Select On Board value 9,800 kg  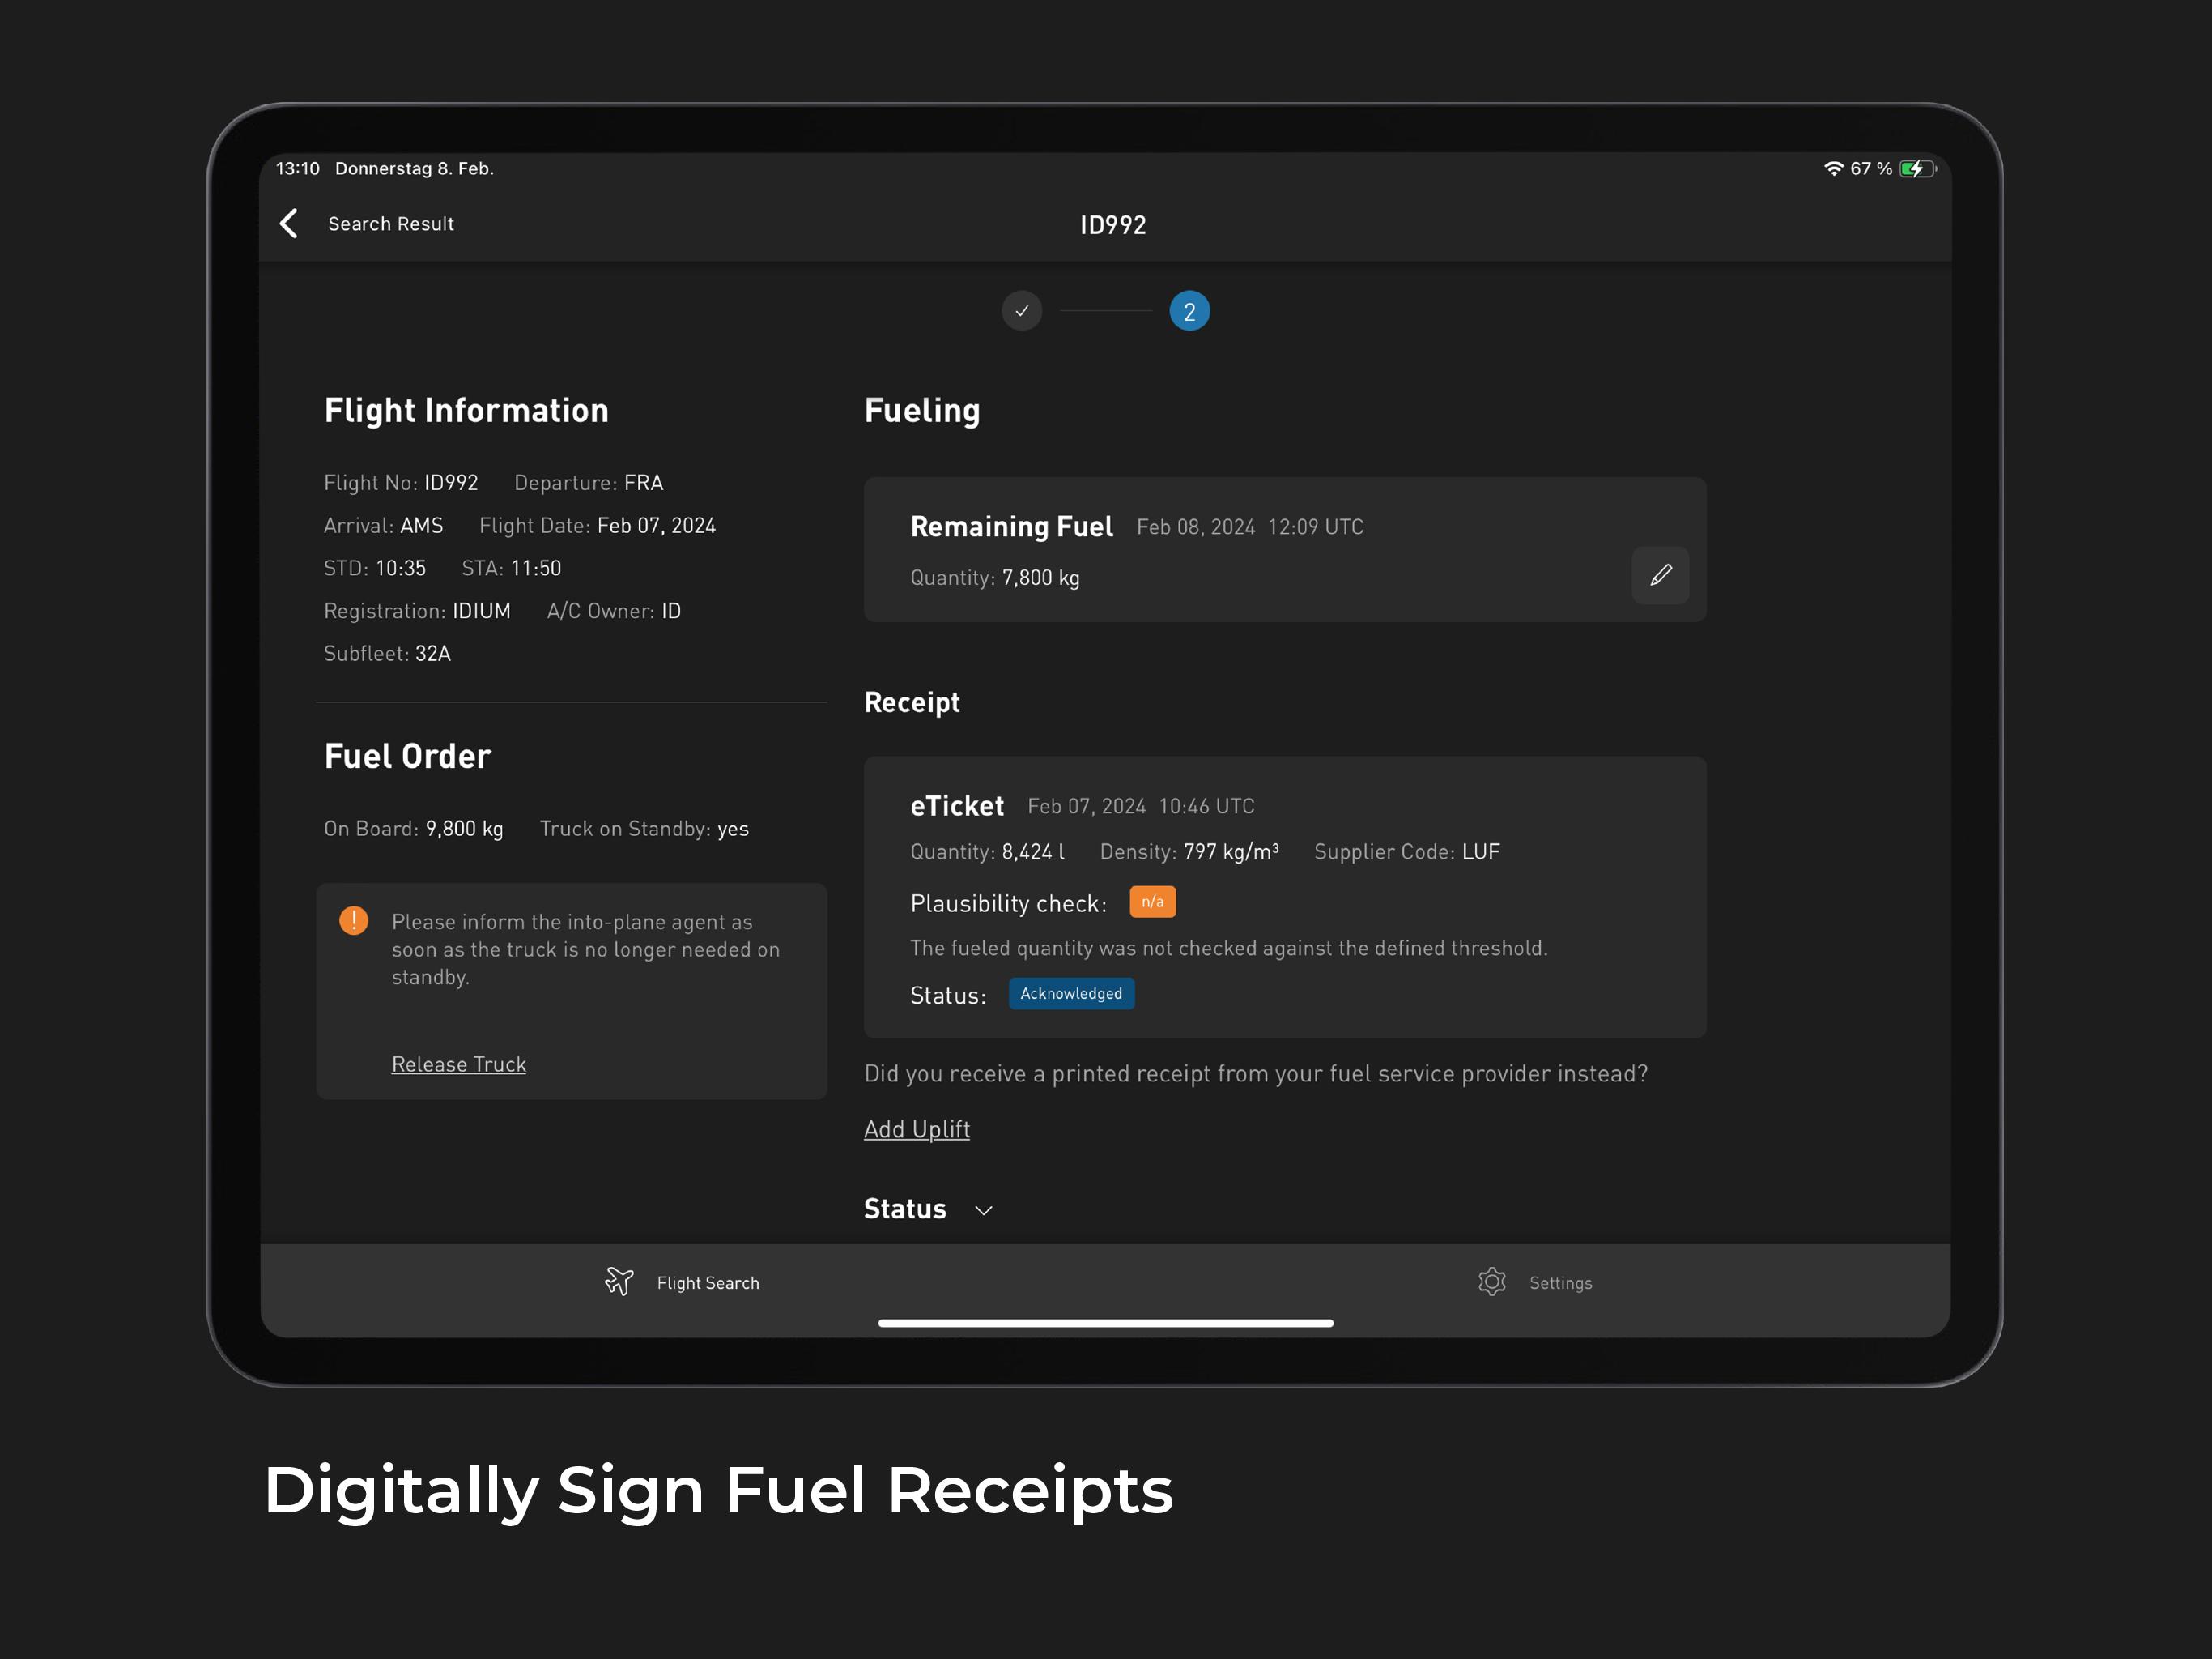[465, 829]
